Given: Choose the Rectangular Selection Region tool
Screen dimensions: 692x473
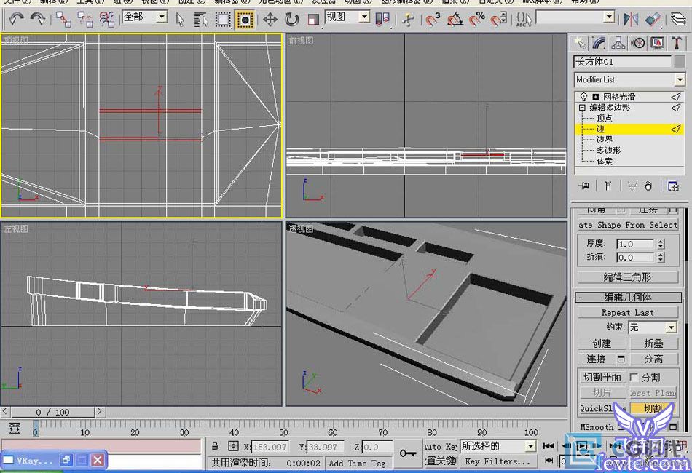Looking at the screenshot, I should click(223, 20).
